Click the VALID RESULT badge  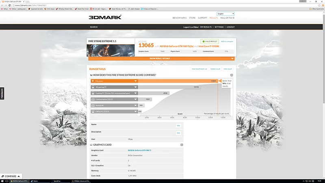click(x=210, y=41)
